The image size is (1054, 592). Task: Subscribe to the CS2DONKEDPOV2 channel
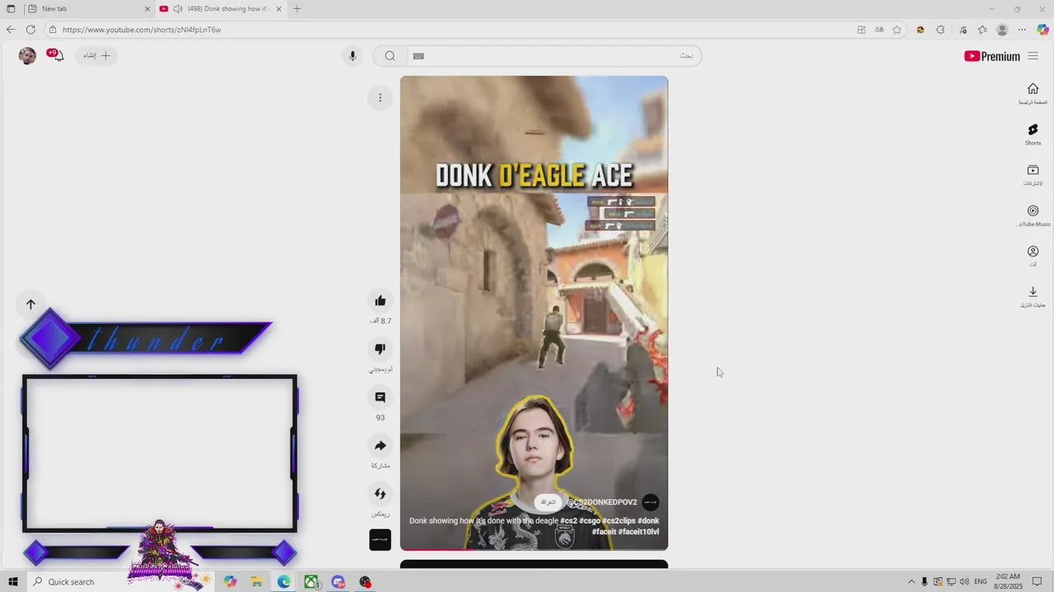click(x=548, y=502)
